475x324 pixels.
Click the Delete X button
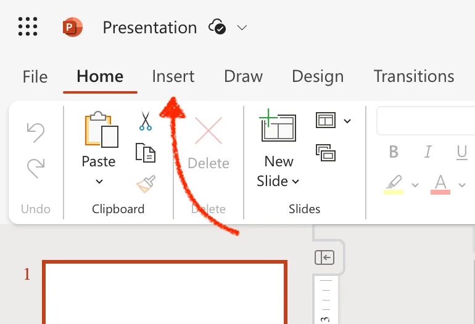[209, 131]
